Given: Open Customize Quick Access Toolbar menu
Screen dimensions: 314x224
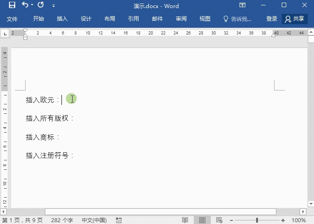Looking at the screenshot, I should click(53, 6).
